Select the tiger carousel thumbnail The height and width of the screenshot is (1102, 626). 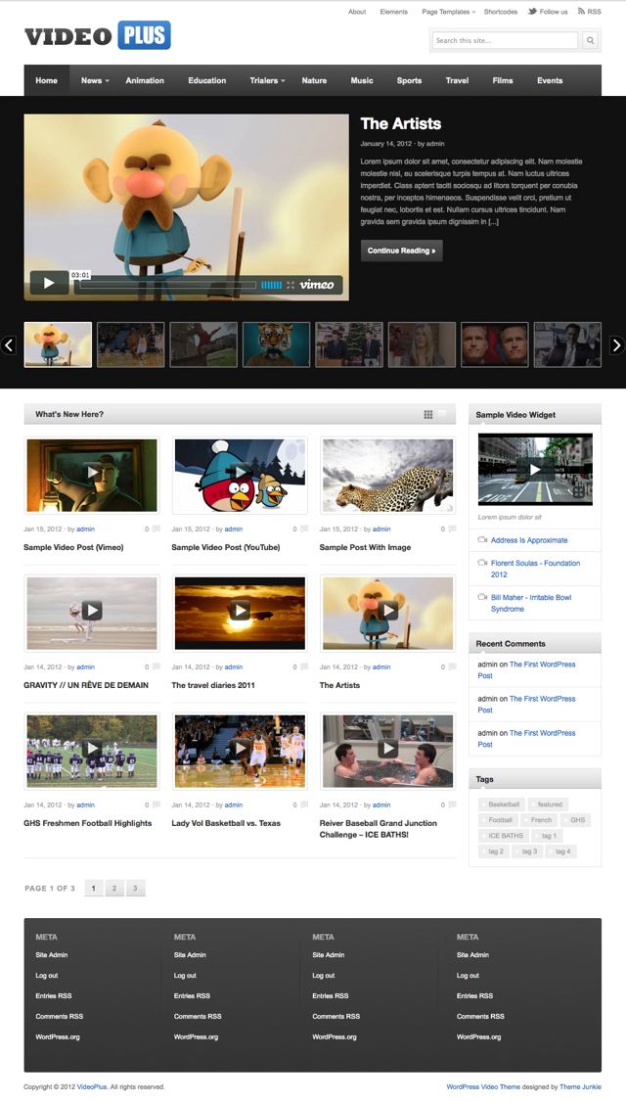pos(276,344)
